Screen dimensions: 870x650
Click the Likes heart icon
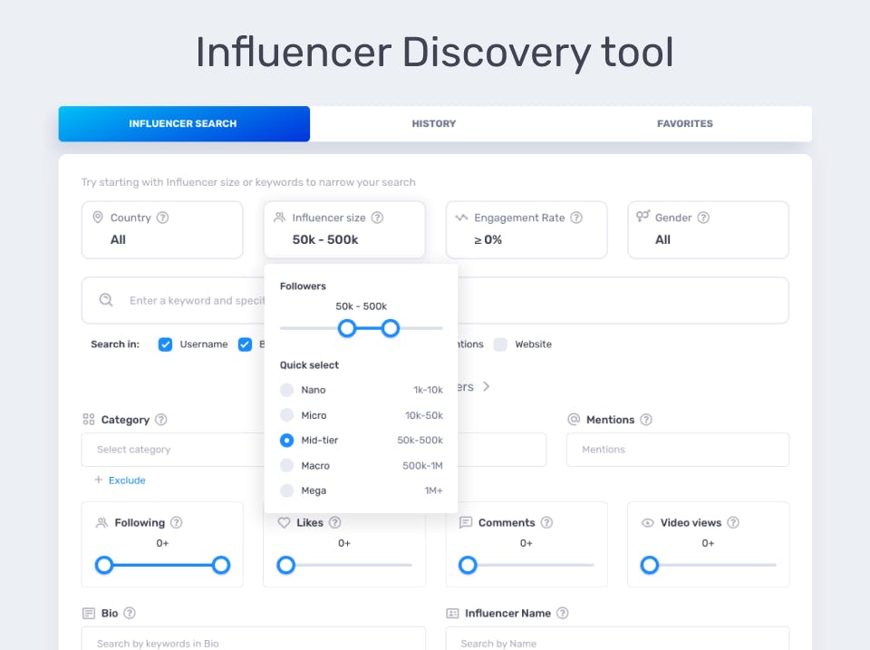click(x=284, y=522)
